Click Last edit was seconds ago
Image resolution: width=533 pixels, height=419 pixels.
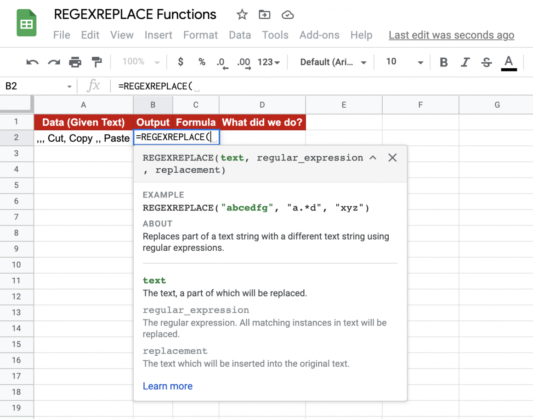pos(451,35)
